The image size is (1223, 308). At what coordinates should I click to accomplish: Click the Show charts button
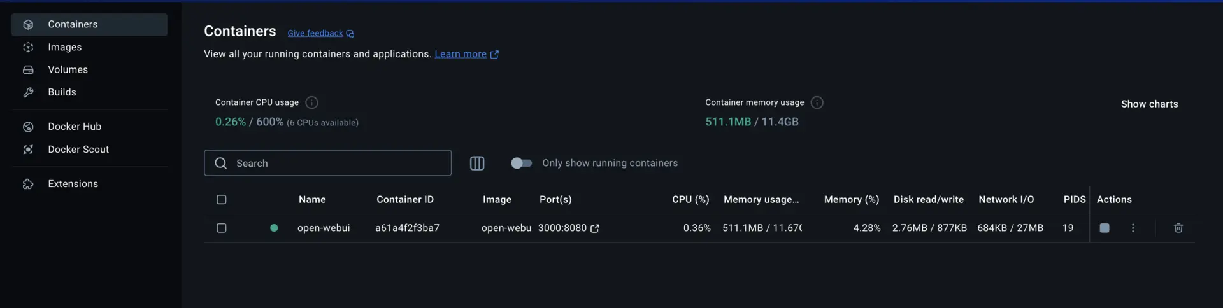click(1149, 104)
